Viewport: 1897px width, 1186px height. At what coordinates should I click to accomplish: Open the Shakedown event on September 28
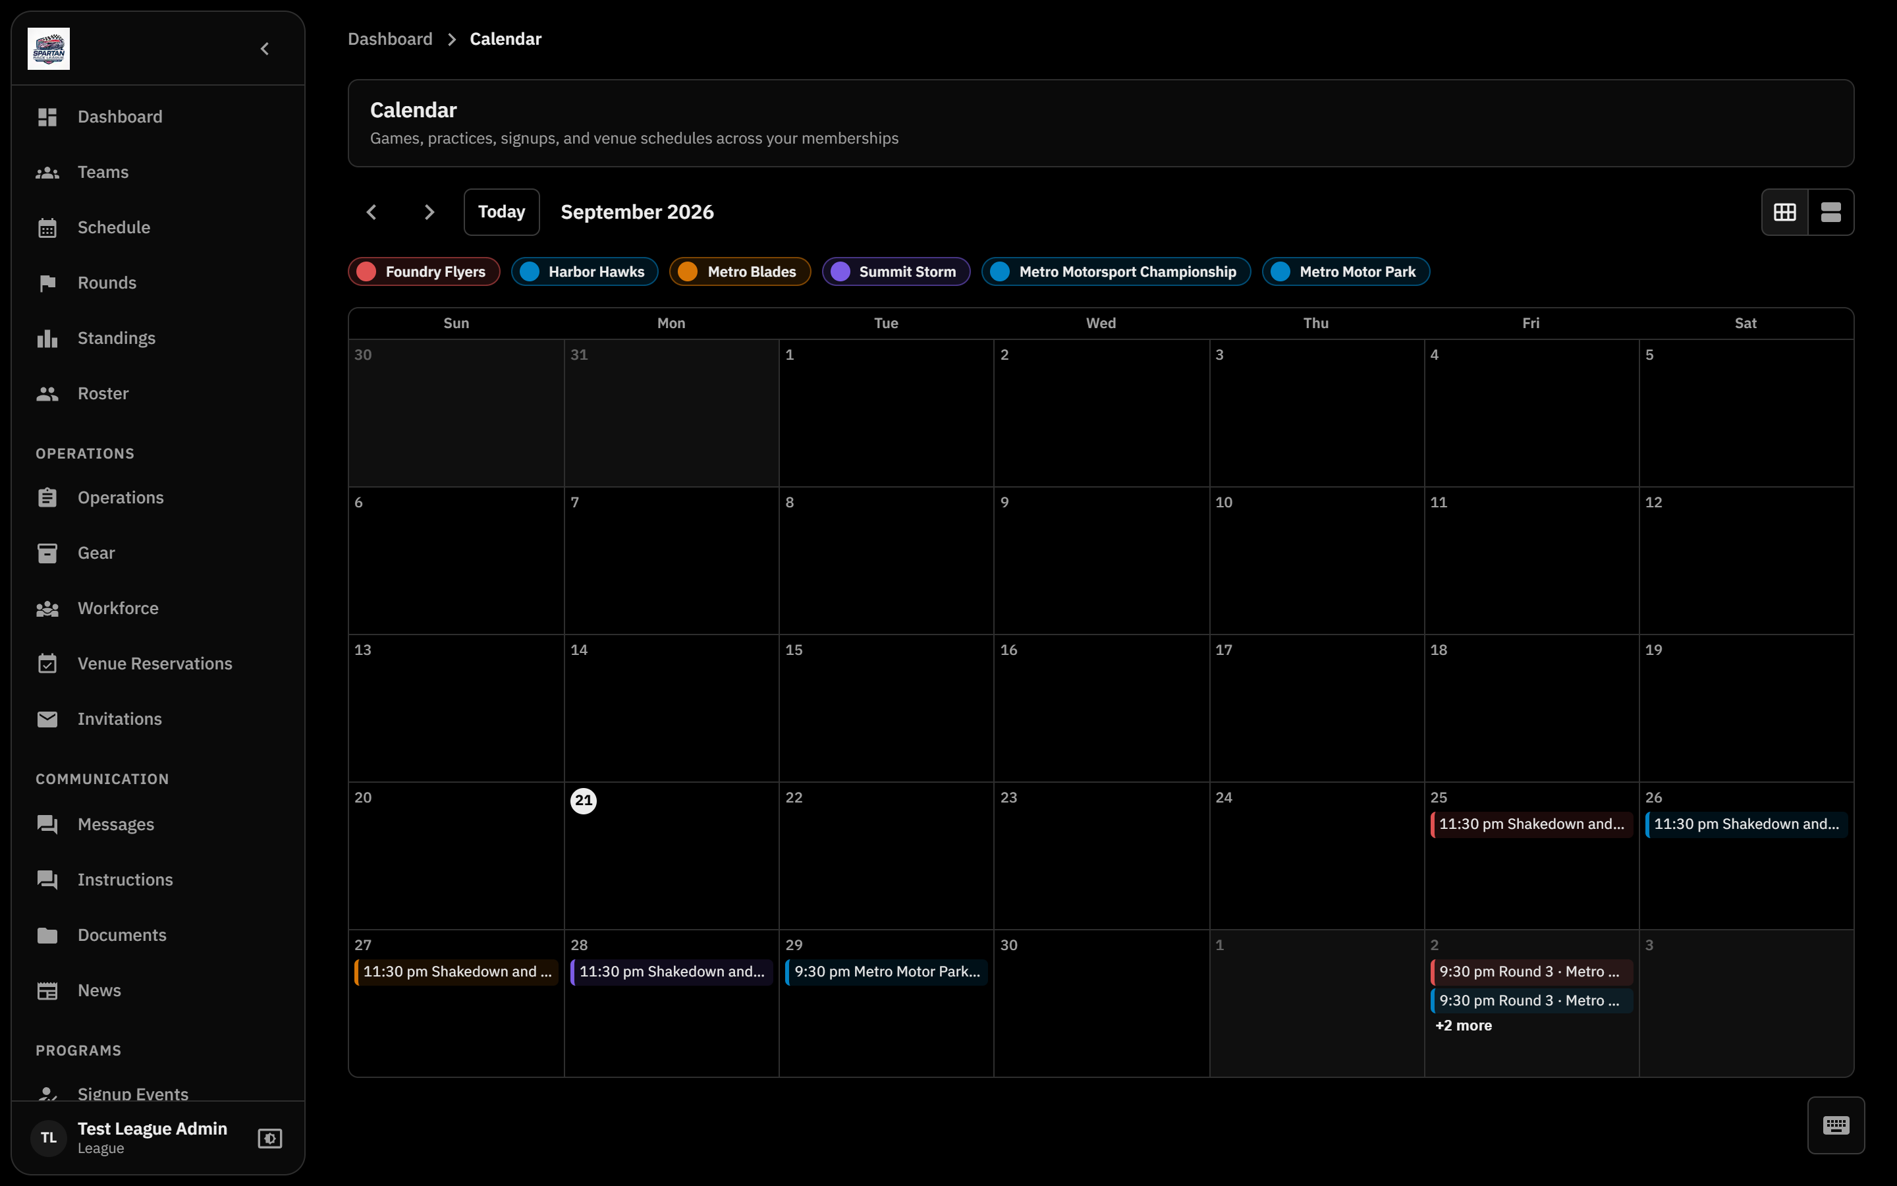(671, 972)
